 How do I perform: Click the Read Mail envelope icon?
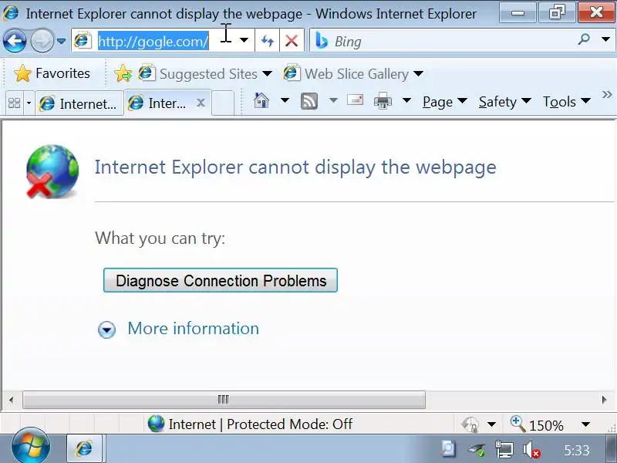pyautogui.click(x=356, y=100)
